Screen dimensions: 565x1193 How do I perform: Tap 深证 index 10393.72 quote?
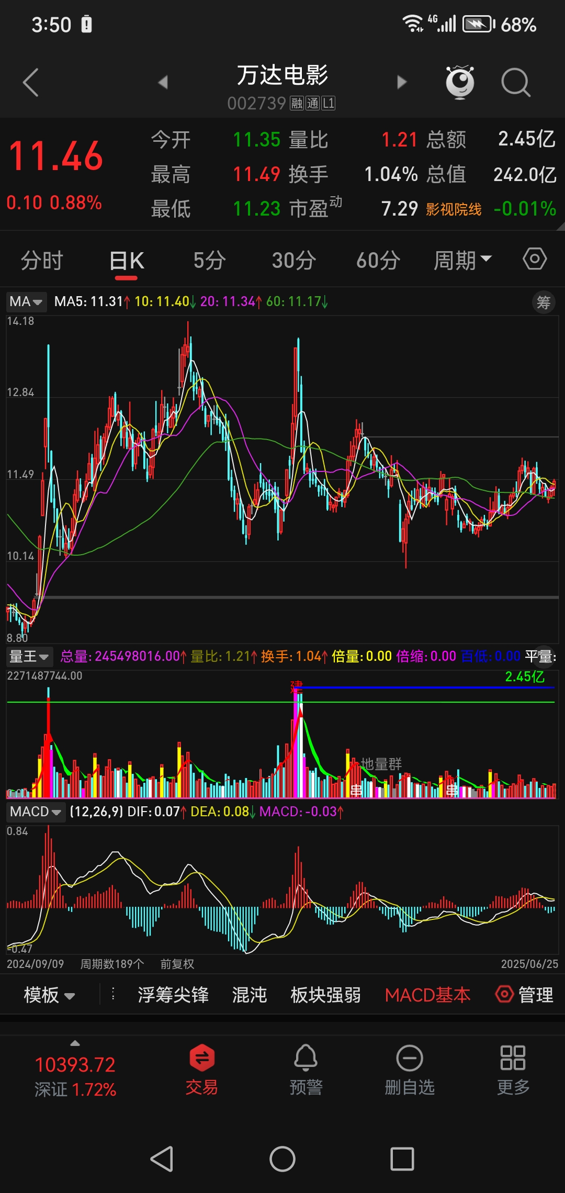[75, 1076]
